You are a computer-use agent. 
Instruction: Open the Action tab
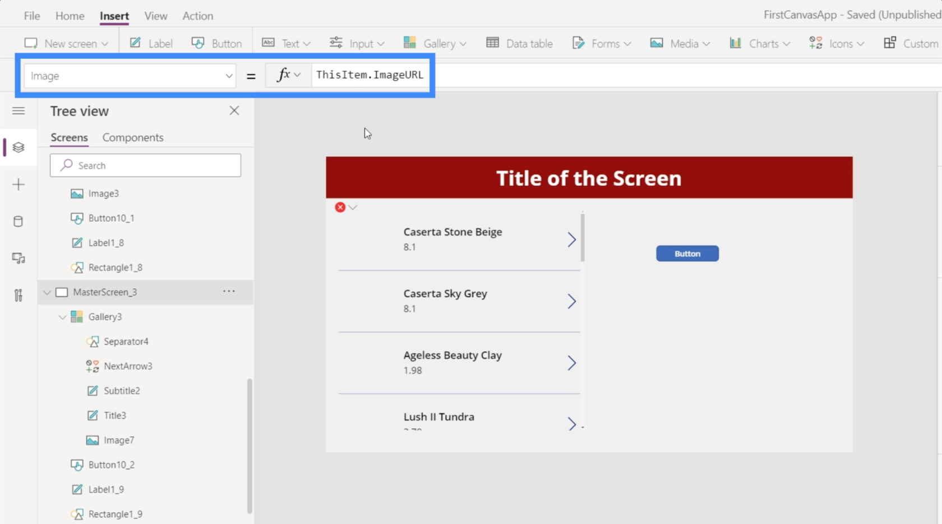(198, 16)
